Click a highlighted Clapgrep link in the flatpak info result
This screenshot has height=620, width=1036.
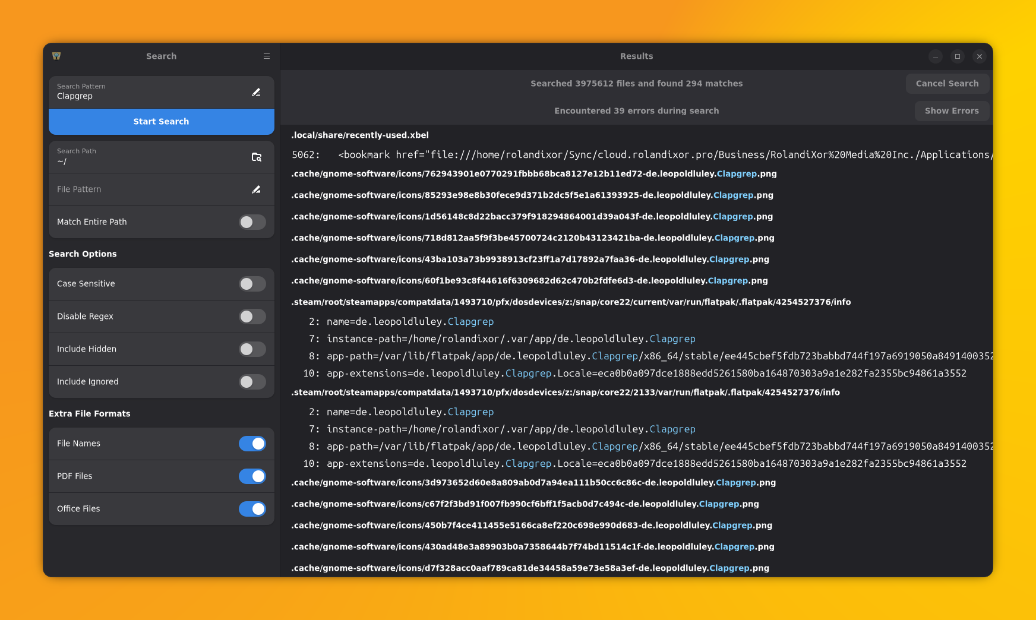coord(470,321)
